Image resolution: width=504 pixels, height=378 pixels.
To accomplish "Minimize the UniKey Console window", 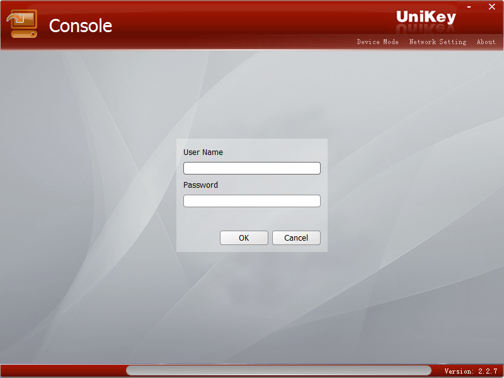I will [x=469, y=7].
